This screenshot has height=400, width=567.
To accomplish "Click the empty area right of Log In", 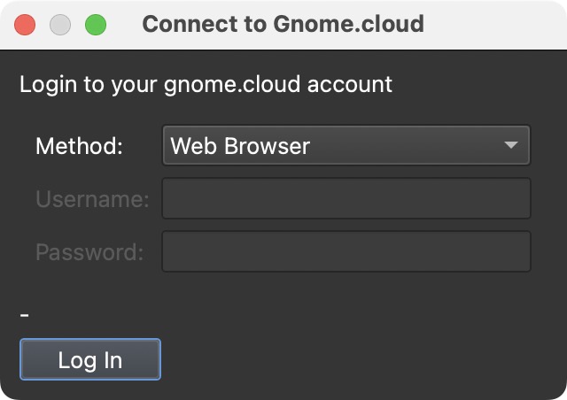I will pyautogui.click(x=354, y=360).
